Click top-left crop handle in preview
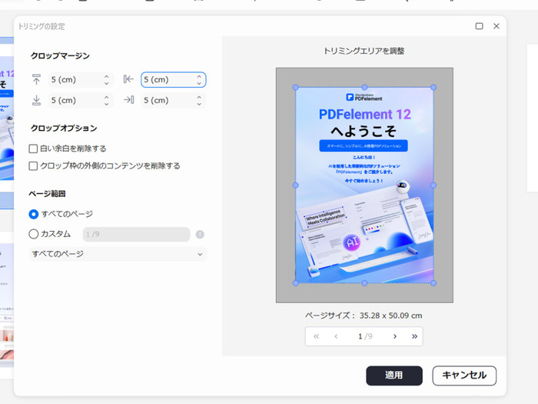538x404 pixels. pos(295,87)
